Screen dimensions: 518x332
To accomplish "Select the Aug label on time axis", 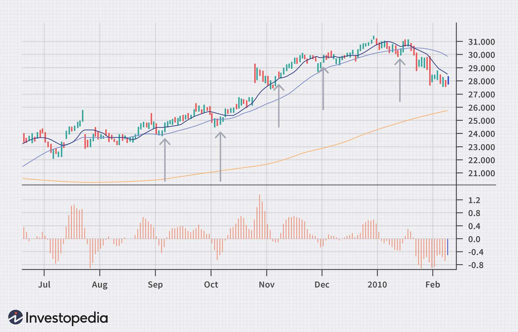I will click(x=100, y=285).
